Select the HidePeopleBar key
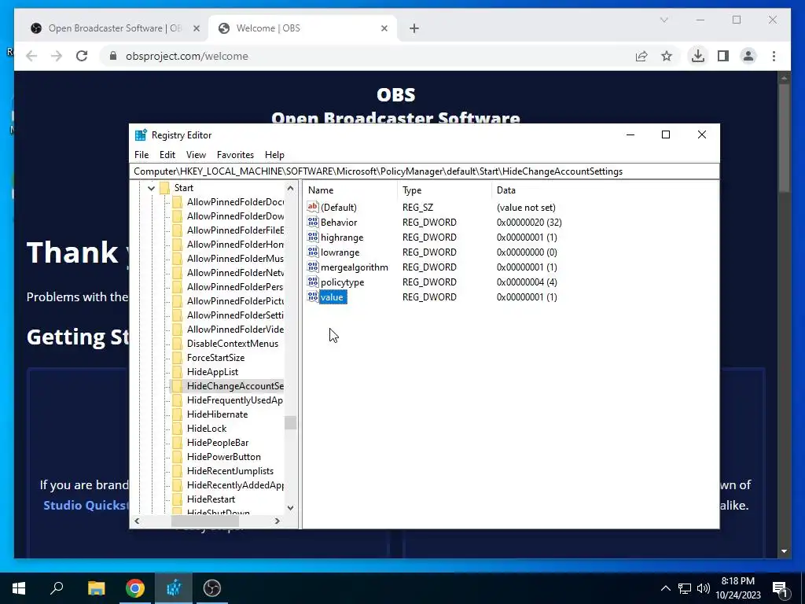 click(218, 442)
